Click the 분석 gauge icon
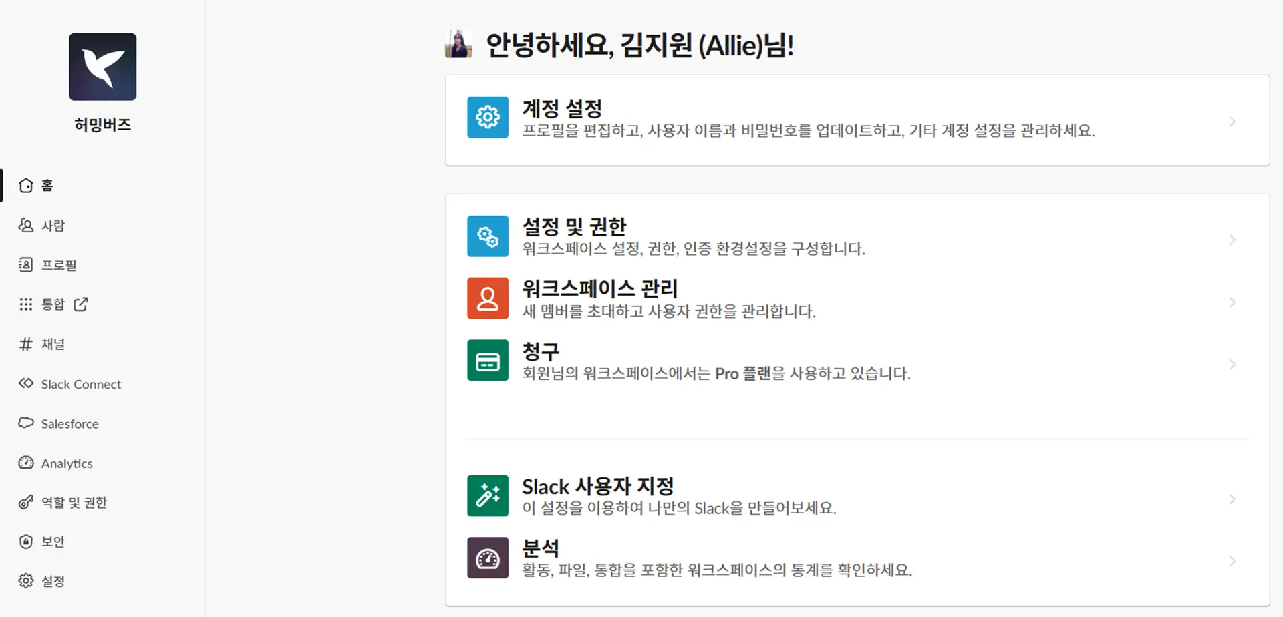Screen dimensions: 1283x617 pyautogui.click(x=487, y=558)
